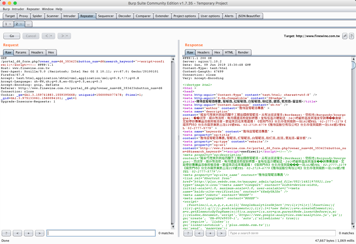Open the history forward dropdown button

[x=64, y=36]
